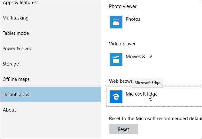
Task: Click the Reset to Microsoft recommended defaults text
Action: click(x=155, y=119)
